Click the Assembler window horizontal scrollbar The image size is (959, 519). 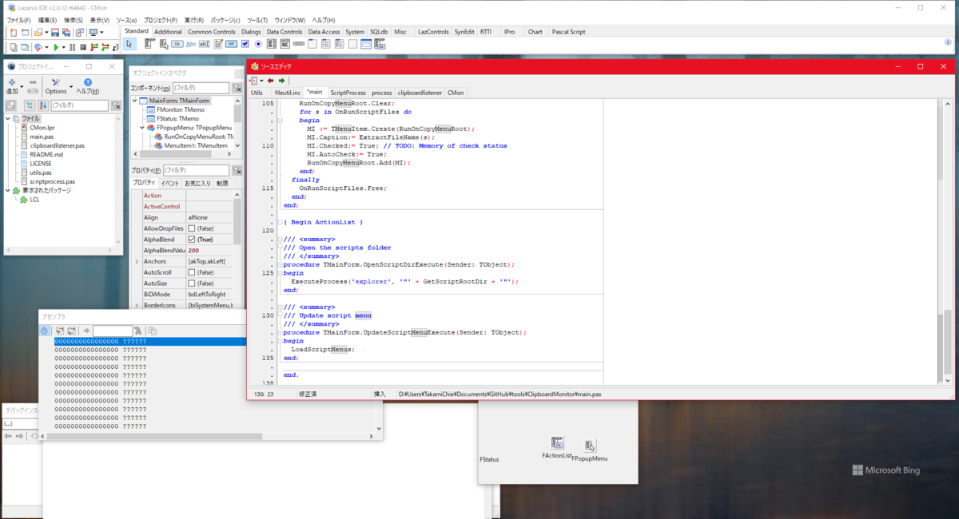click(x=154, y=437)
